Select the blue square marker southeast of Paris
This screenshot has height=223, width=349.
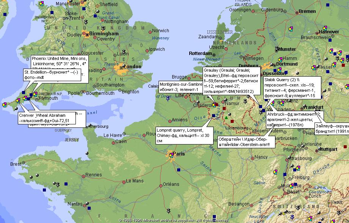179,170
